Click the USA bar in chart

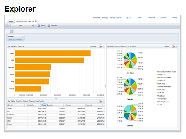[49, 60]
